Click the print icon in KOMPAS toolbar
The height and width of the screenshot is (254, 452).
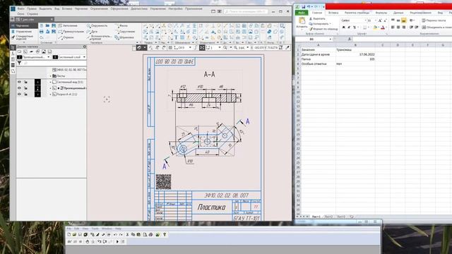(x=41, y=31)
